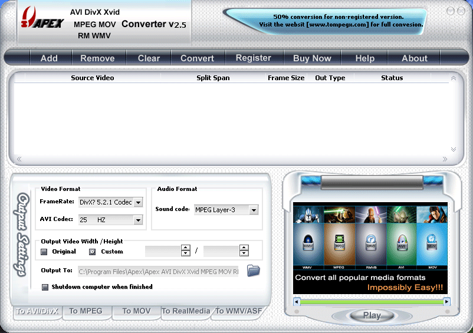Click the WMV format icon in preview

(x=308, y=242)
